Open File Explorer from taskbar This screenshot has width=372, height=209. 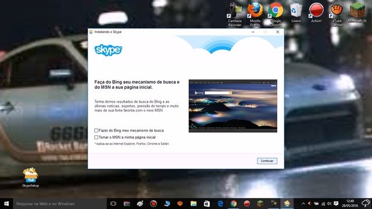[194, 204]
